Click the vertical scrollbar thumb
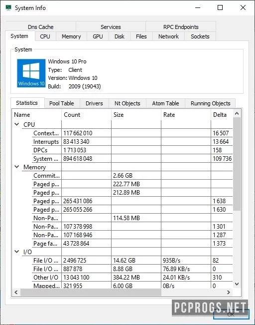 pos(237,164)
